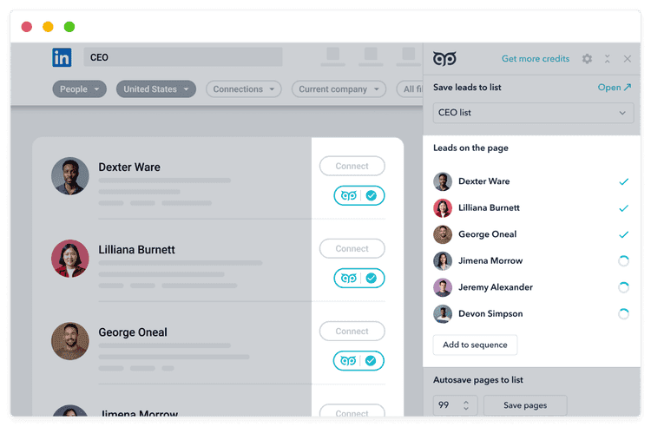
Task: Click Dexter Ware's avatar in leads list
Action: (x=443, y=181)
